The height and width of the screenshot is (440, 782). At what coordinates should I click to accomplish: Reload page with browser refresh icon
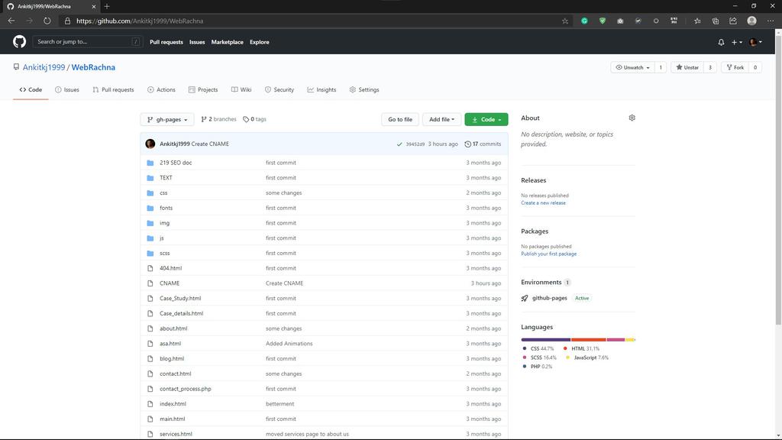tap(47, 21)
